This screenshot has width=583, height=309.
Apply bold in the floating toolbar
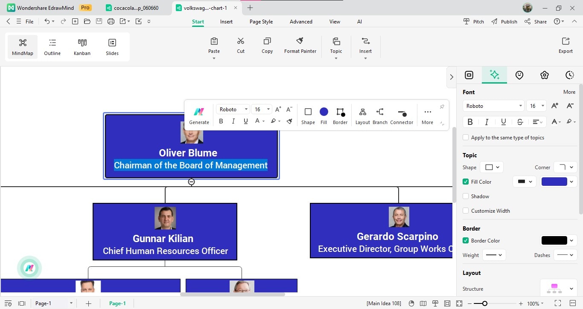point(221,121)
